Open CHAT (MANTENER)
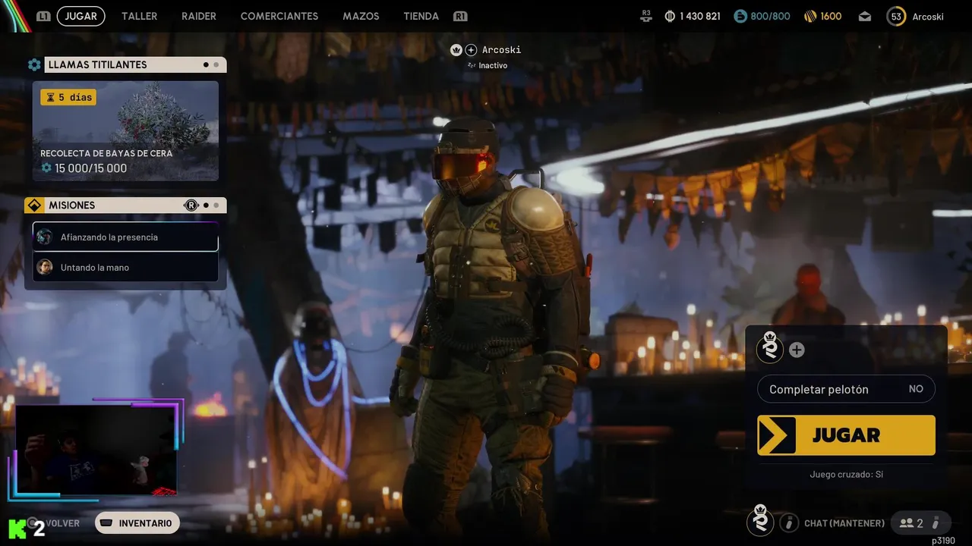972x546 pixels. [844, 523]
